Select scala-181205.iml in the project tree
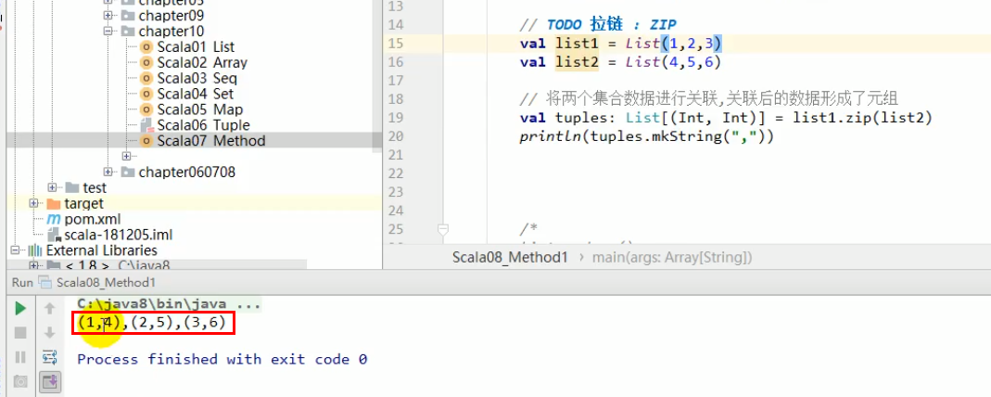 click(118, 235)
